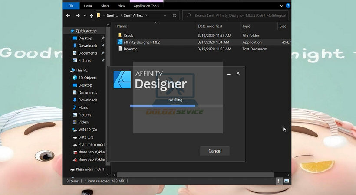Open the File menu tab
The width and height of the screenshot is (356, 195).
pyautogui.click(x=70, y=6)
